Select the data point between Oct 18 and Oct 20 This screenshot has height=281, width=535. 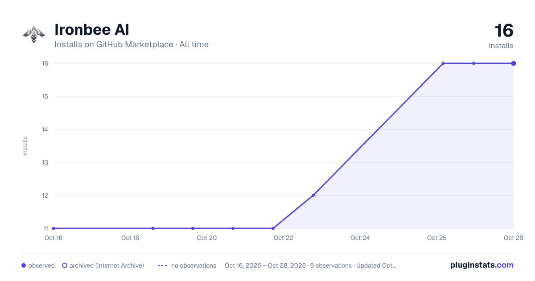tap(153, 228)
